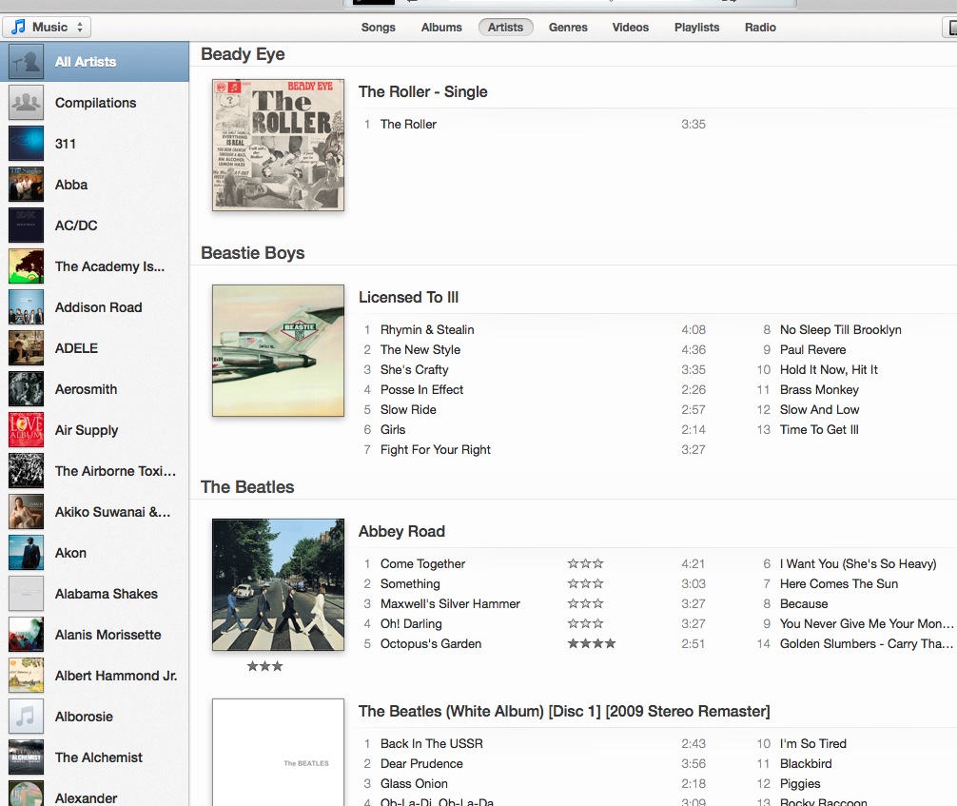Click star rating for Something

(x=585, y=583)
